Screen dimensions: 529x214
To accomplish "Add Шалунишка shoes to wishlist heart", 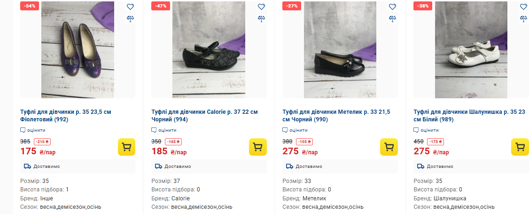I will pos(523,7).
